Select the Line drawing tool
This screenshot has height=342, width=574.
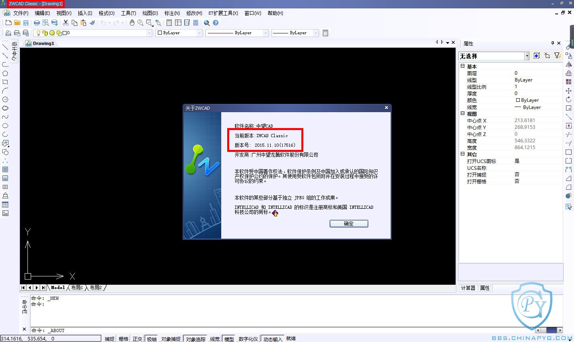pyautogui.click(x=5, y=47)
